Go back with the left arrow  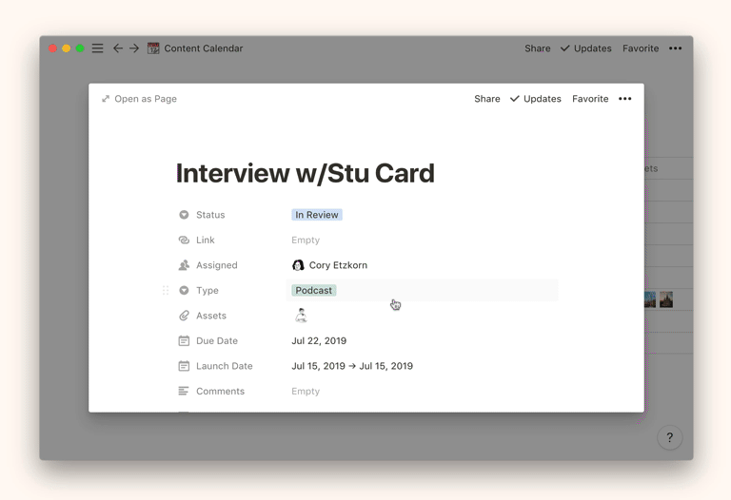118,48
